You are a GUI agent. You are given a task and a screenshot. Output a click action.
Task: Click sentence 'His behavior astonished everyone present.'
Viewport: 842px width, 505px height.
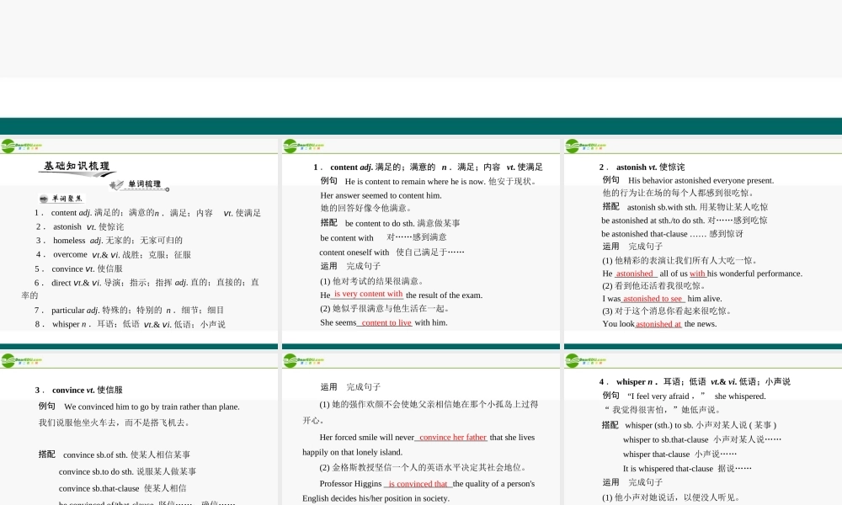701,180
